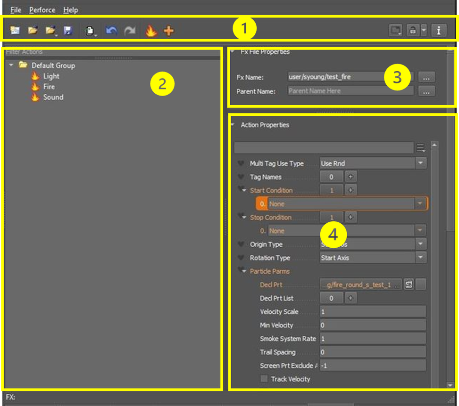The height and width of the screenshot is (406, 459).
Task: Open the Origin Type dropdown arrow
Action: click(x=420, y=244)
